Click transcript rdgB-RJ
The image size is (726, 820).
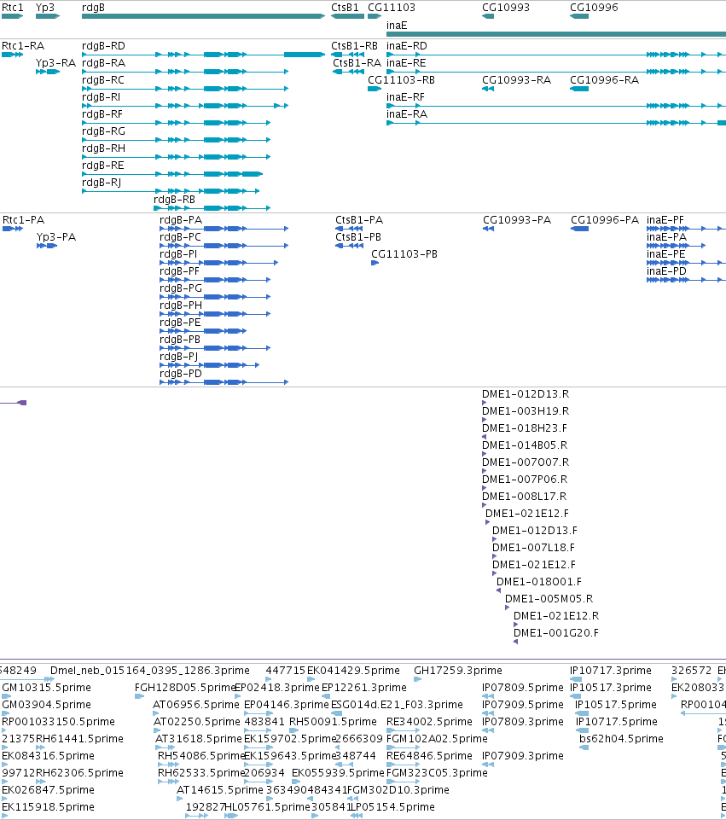tap(171, 191)
